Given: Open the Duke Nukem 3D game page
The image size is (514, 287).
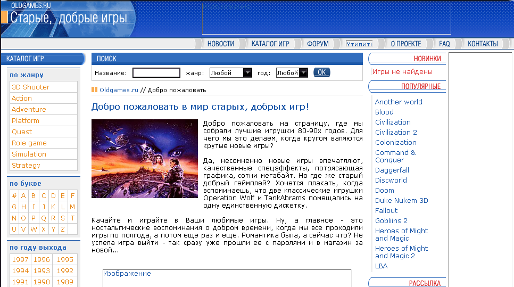Looking at the screenshot, I should pos(402,200).
